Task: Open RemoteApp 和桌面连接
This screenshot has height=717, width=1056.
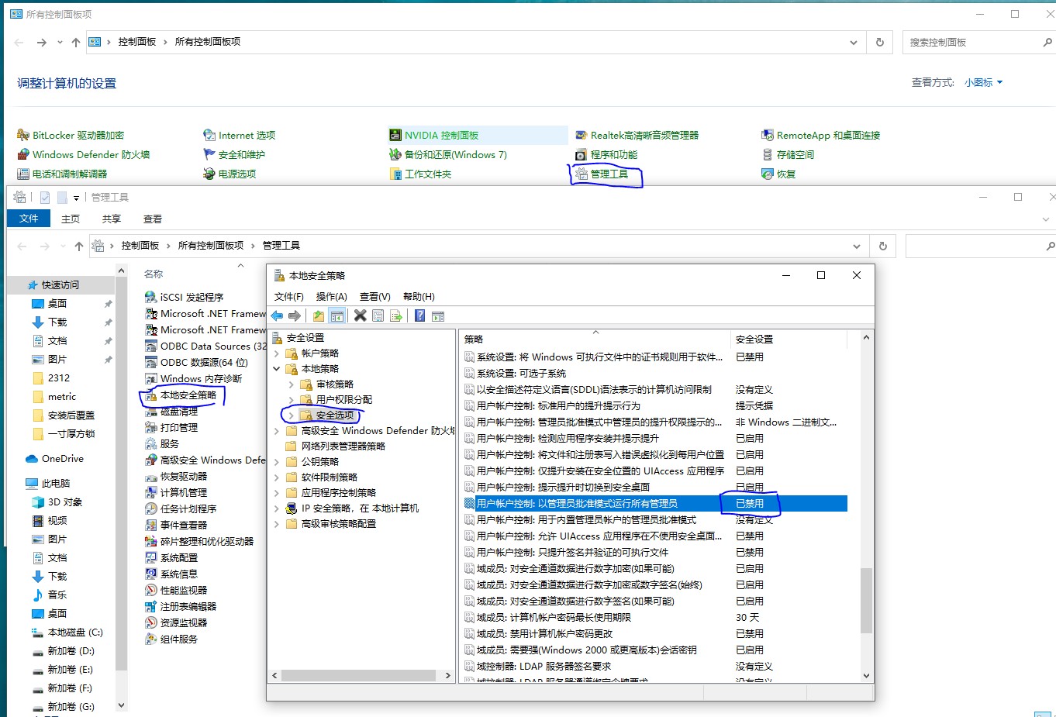Action: (x=821, y=135)
